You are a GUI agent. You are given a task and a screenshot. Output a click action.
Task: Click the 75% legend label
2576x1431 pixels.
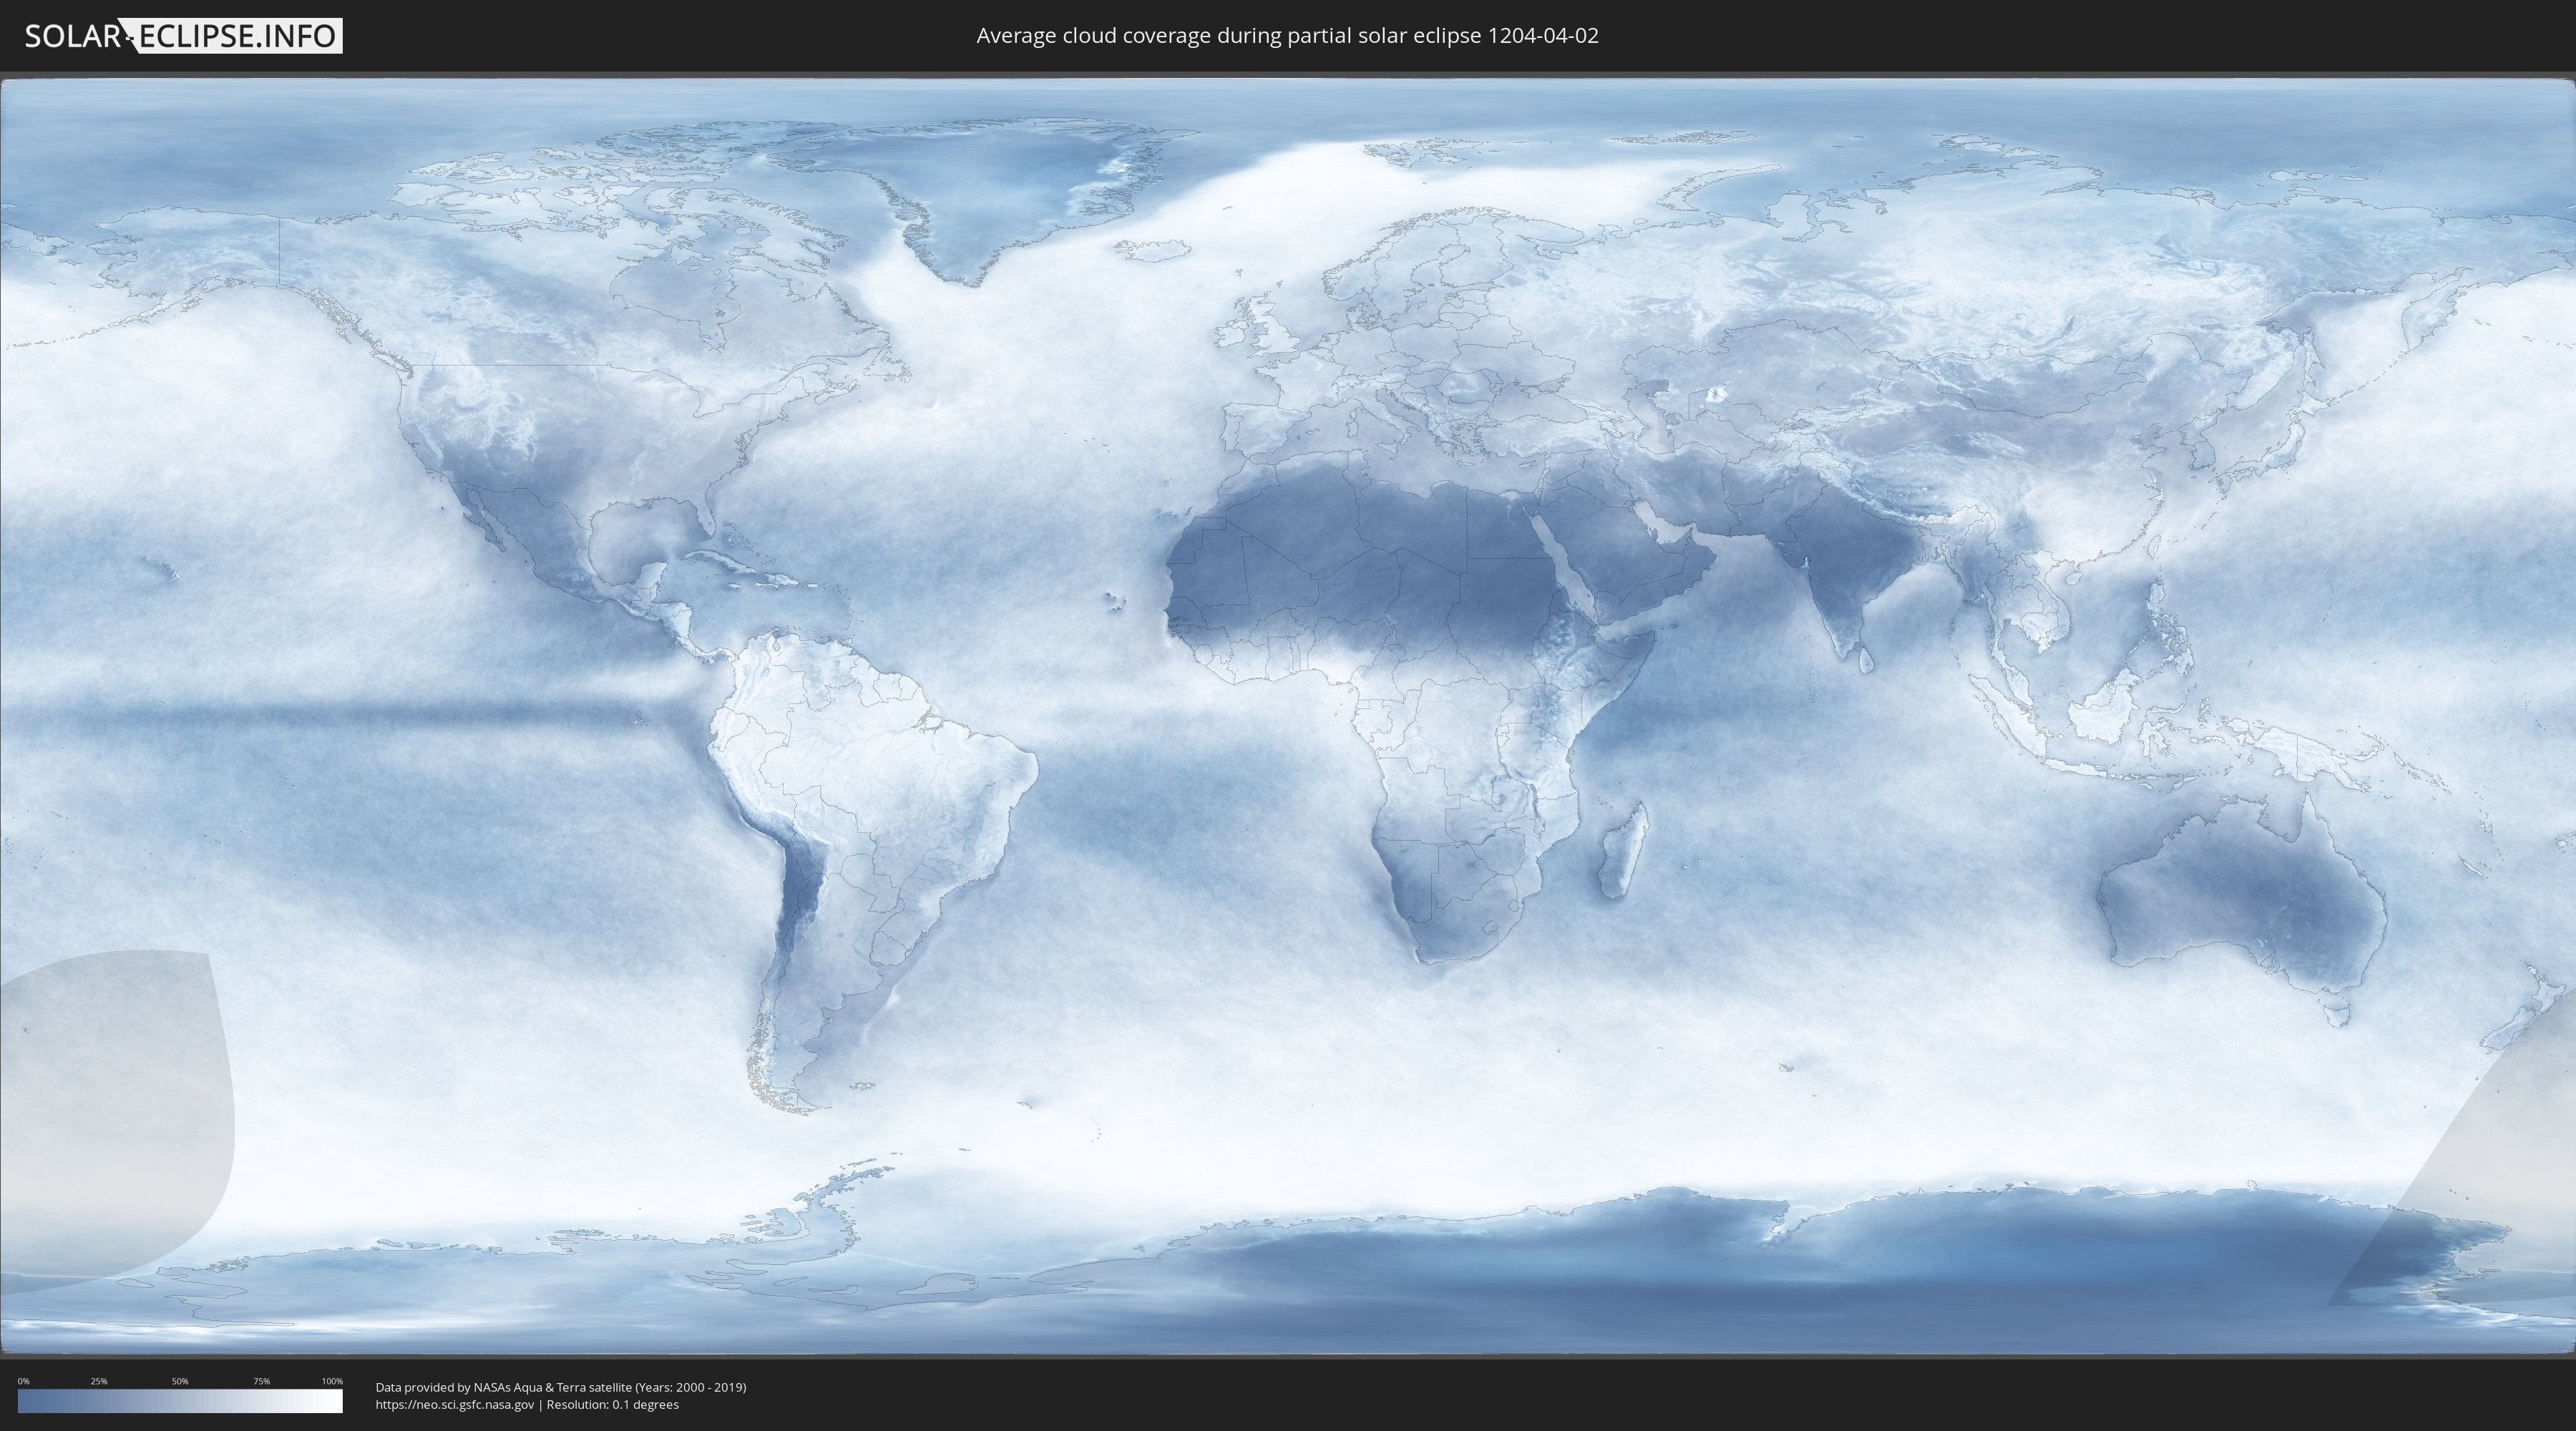pos(261,1381)
